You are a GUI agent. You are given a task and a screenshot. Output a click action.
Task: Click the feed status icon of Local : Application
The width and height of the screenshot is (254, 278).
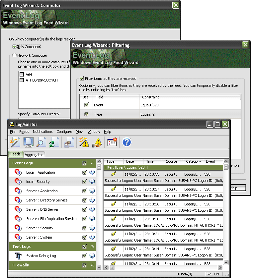(18, 172)
